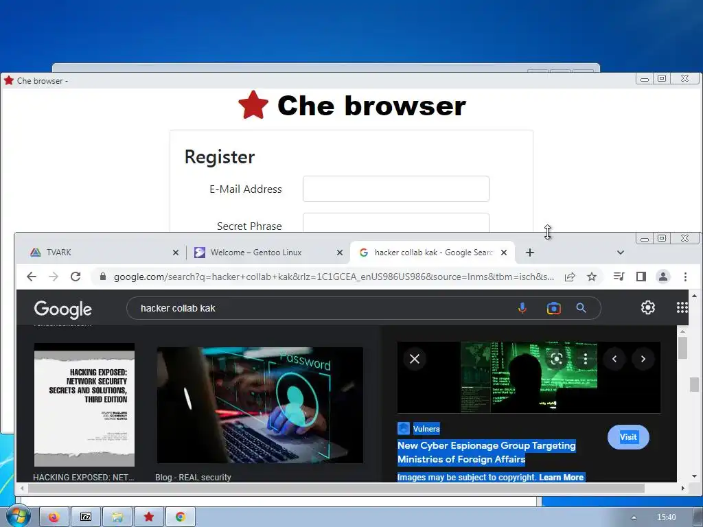Click the 15:40 taskbar clock

tap(666, 517)
